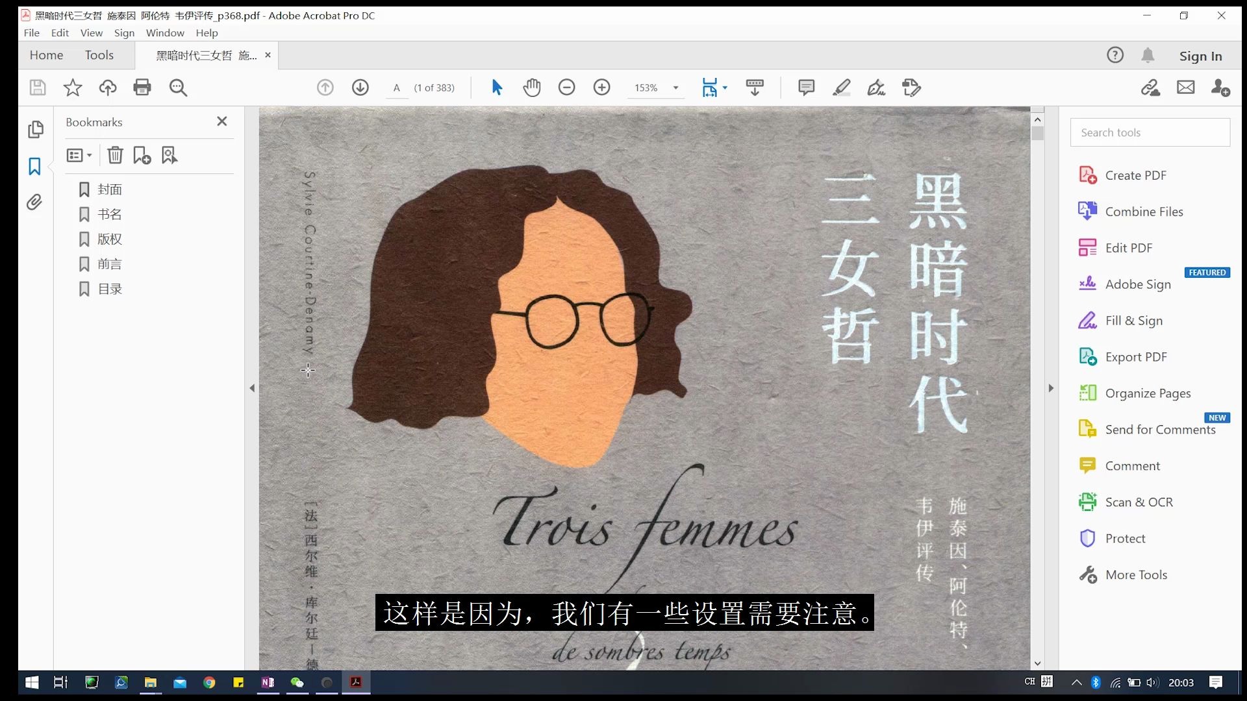Switch to the Tools tab
1247x701 pixels.
[99, 55]
